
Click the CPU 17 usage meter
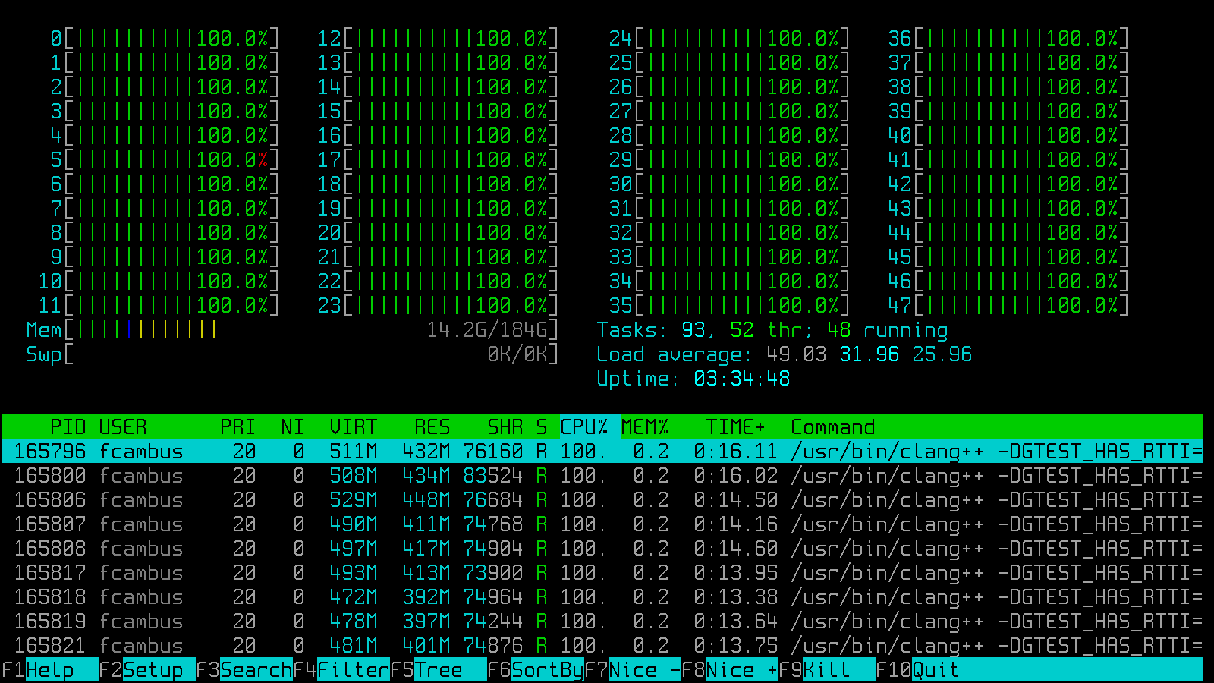pyautogui.click(x=438, y=160)
